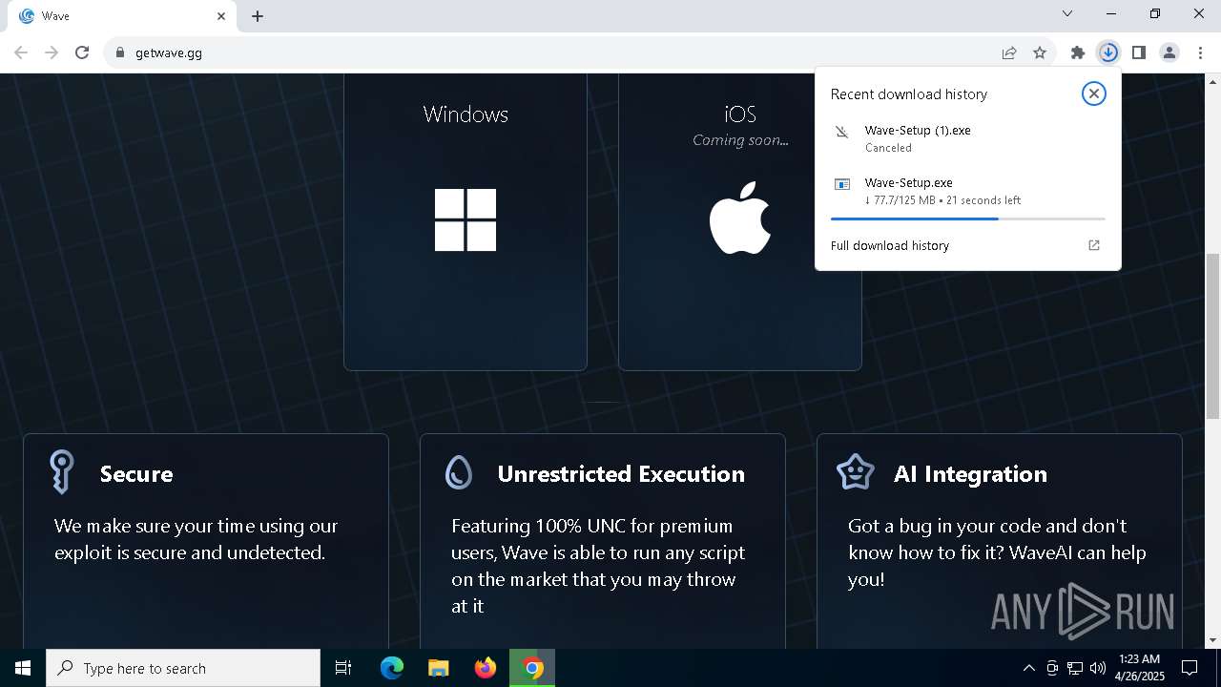
Task: Open full download history external link icon
Action: coord(1094,245)
